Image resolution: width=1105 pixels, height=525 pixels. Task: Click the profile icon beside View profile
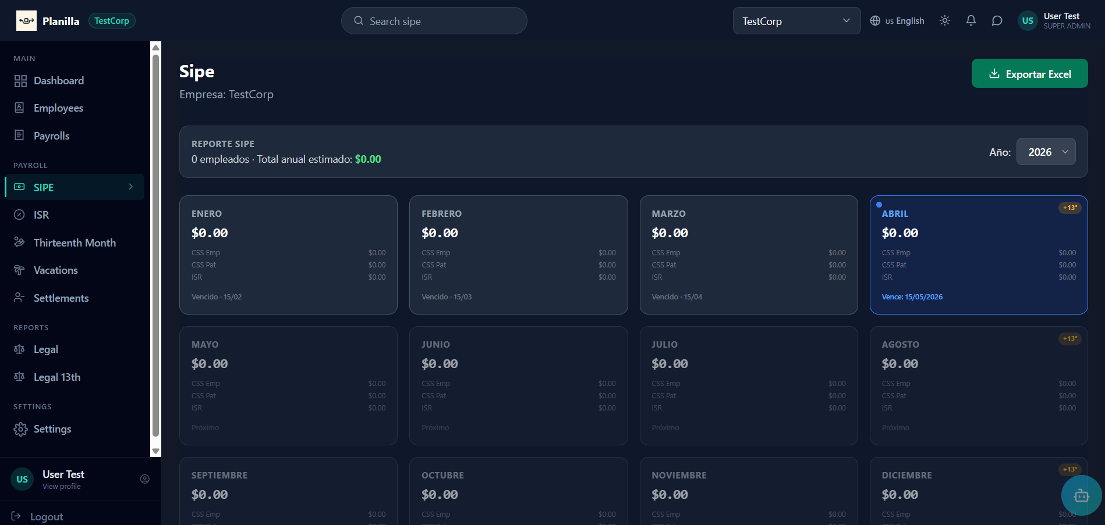click(145, 479)
